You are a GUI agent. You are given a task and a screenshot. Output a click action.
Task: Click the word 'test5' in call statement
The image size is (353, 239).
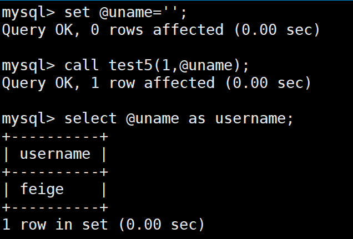pyautogui.click(x=130, y=65)
